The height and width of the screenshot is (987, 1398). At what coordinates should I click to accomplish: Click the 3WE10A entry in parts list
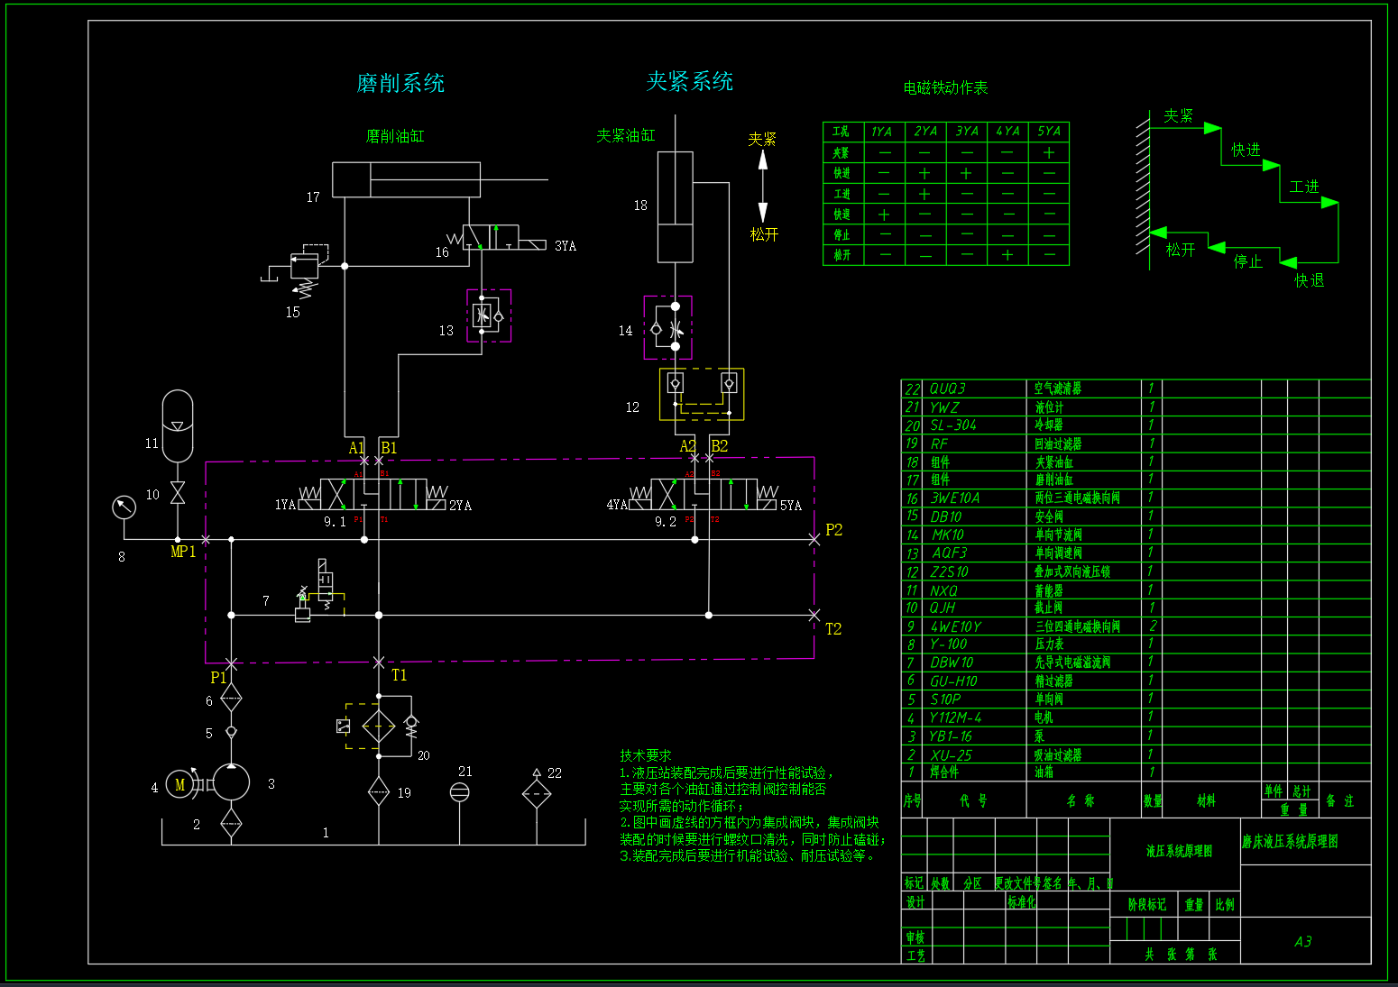pyautogui.click(x=955, y=498)
